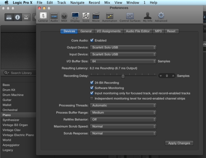Click the Search Library field
The width and height of the screenshot is (206, 158).
click(21, 73)
